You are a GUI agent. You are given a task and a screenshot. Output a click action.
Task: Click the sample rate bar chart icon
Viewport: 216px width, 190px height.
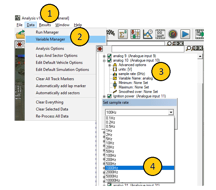[115, 74]
